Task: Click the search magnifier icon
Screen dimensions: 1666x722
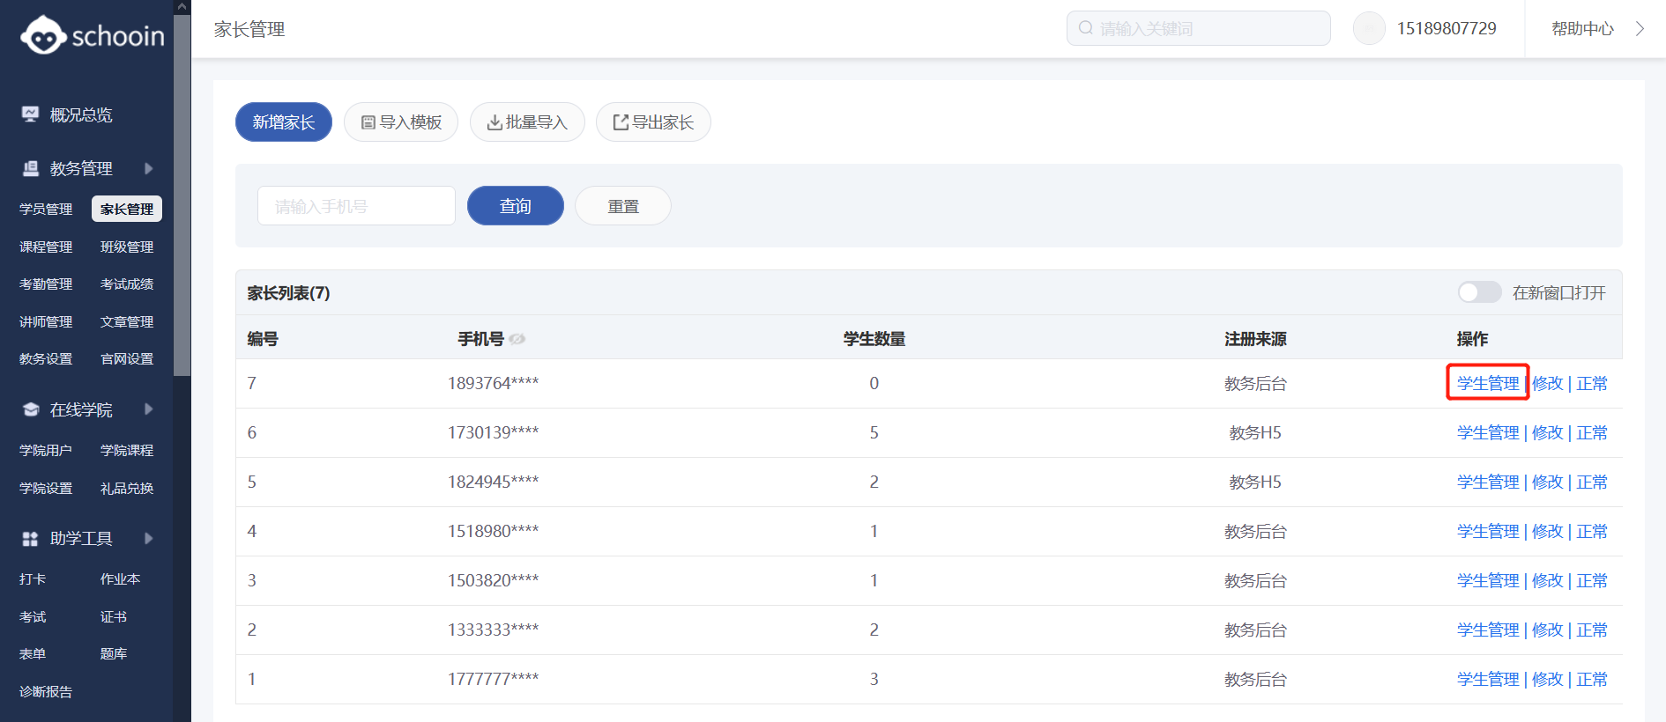Action: point(1086,28)
